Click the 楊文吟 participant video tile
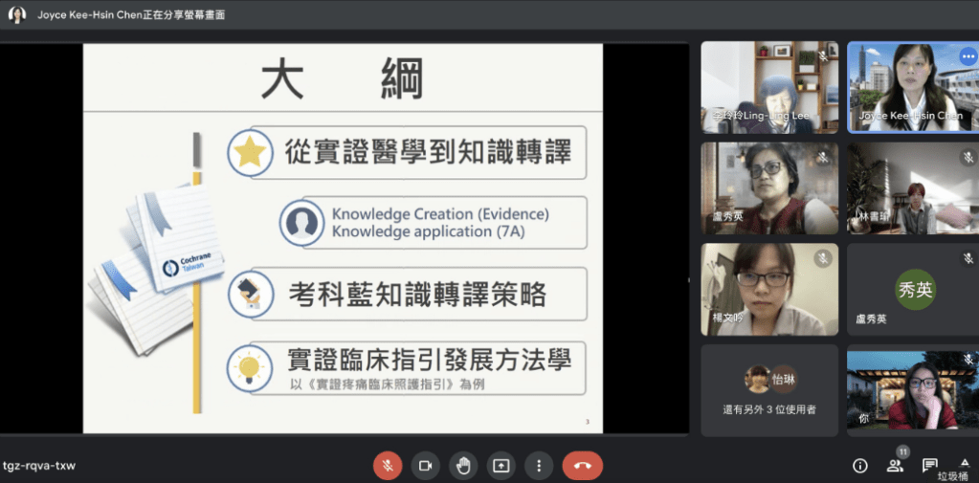Screen dimensions: 979x483 (768, 289)
